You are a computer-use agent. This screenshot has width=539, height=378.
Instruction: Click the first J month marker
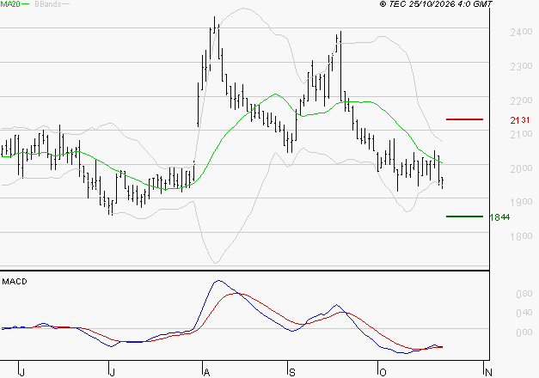click(21, 372)
